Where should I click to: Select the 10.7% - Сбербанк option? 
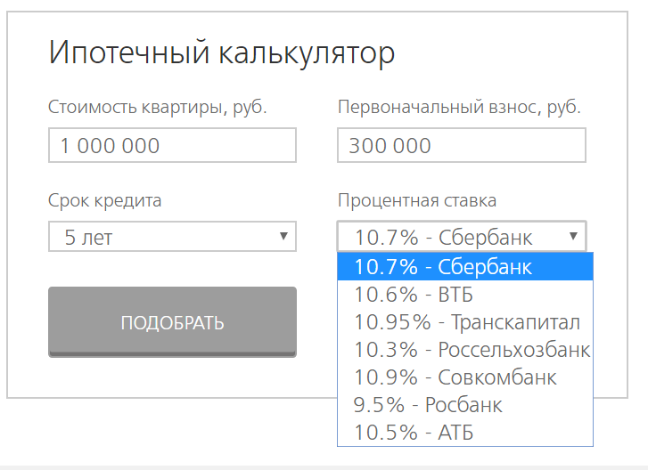pos(465,266)
